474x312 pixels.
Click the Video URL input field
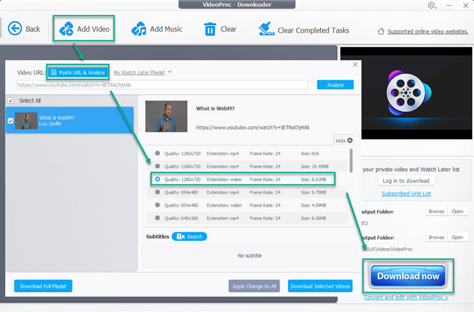pyautogui.click(x=162, y=85)
